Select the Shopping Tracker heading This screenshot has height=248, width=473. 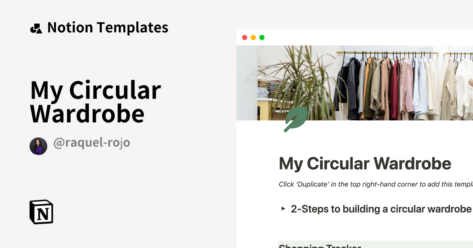point(319,246)
